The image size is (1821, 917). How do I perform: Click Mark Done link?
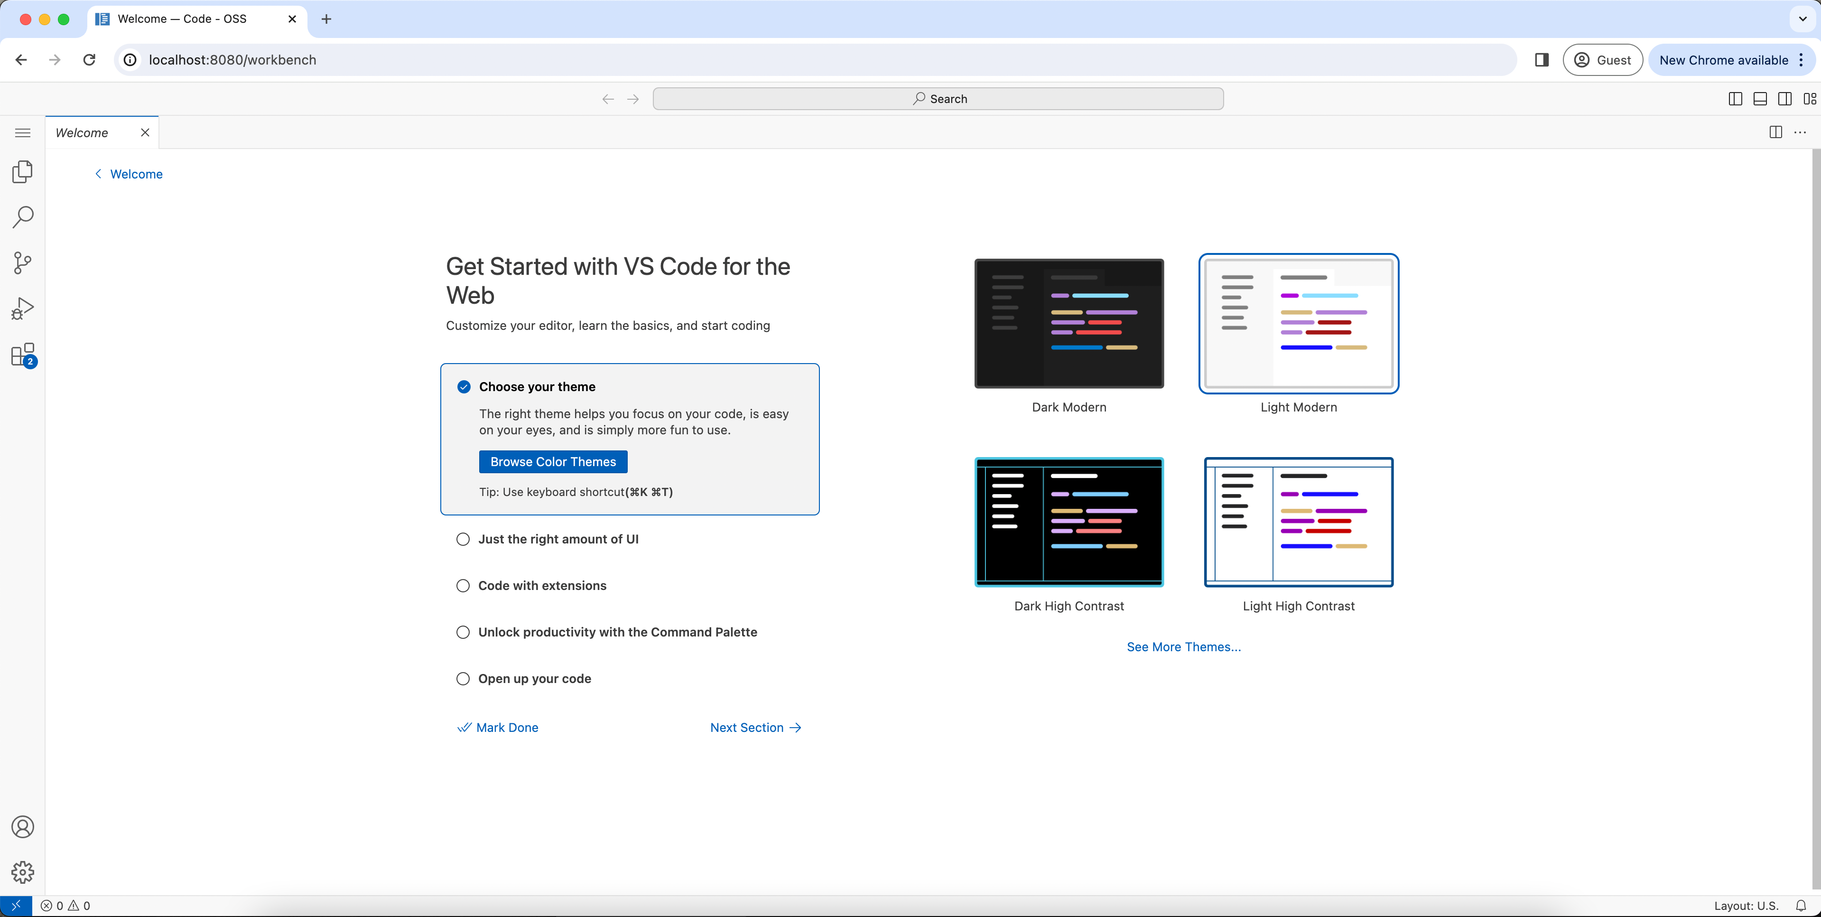pos(498,728)
